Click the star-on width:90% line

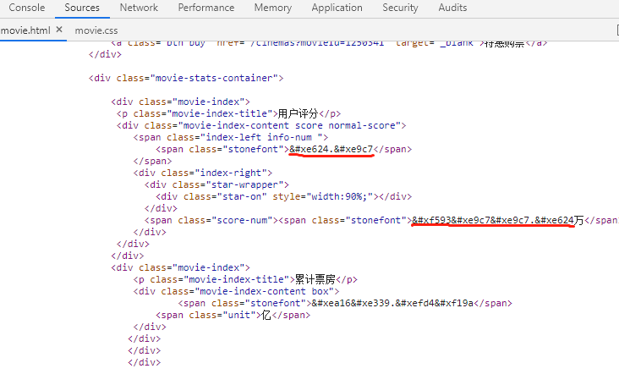[283, 196]
